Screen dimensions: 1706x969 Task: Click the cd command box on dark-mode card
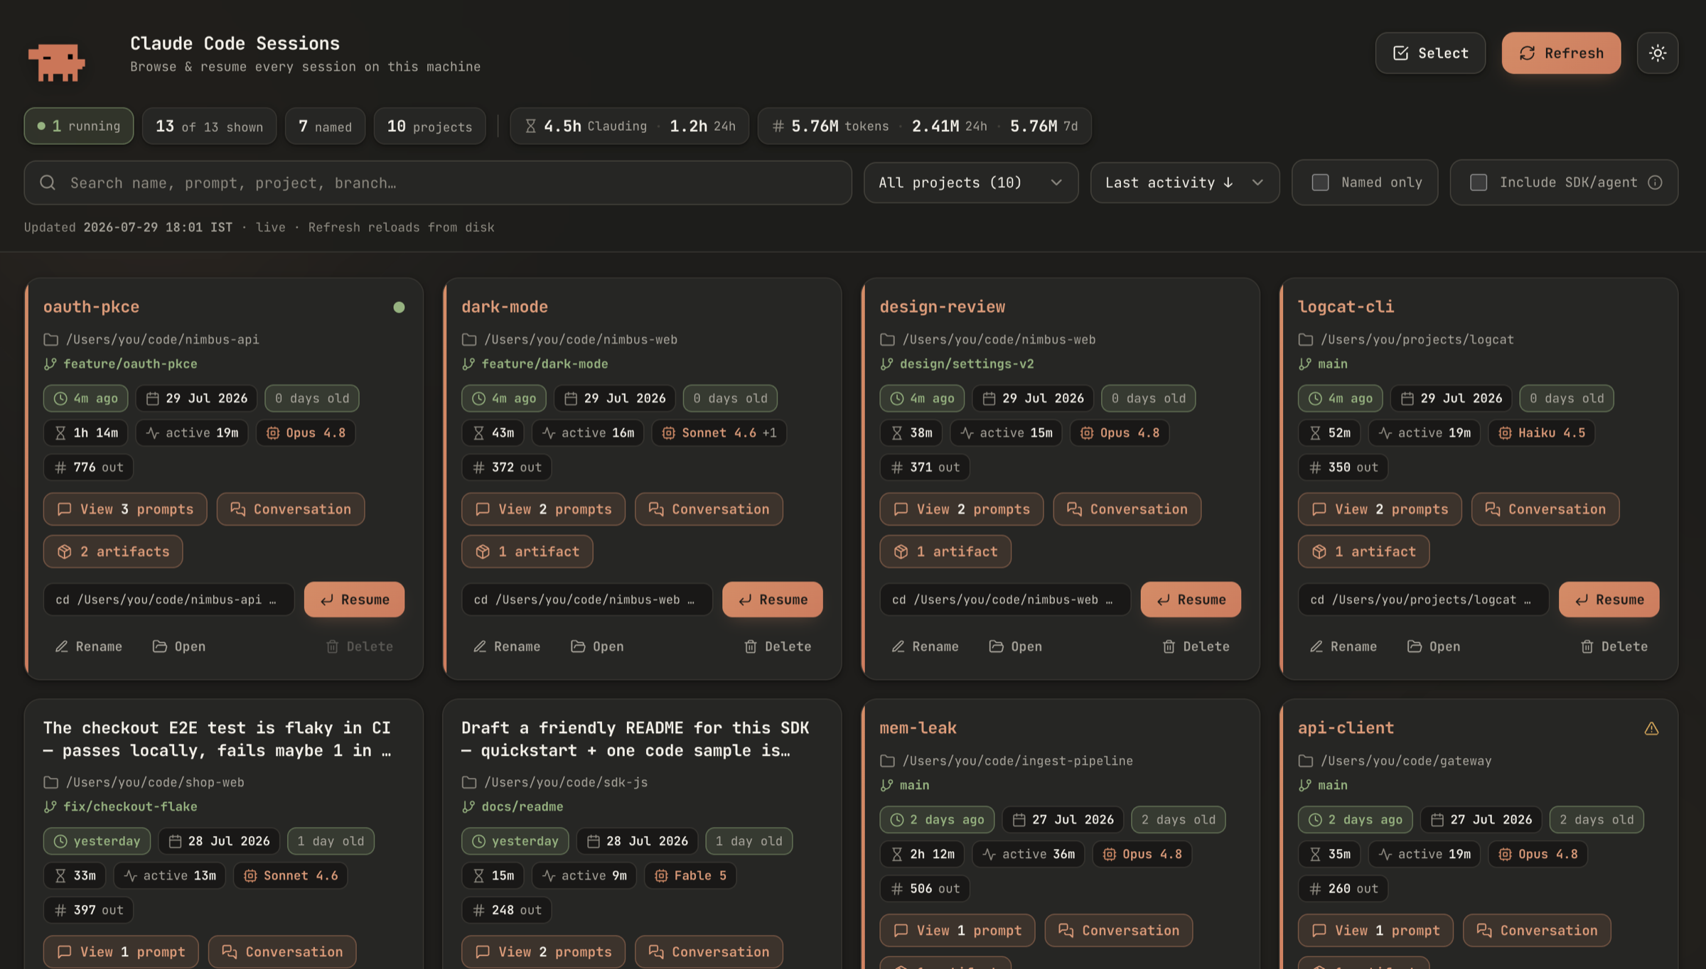pyautogui.click(x=586, y=600)
